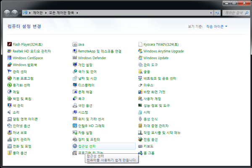Open the 관리 도구 gear icon
Screen dimensions: 252x168
[140, 65]
